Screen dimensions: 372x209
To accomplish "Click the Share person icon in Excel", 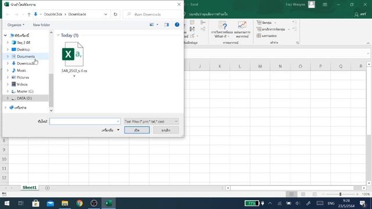I will (x=356, y=15).
